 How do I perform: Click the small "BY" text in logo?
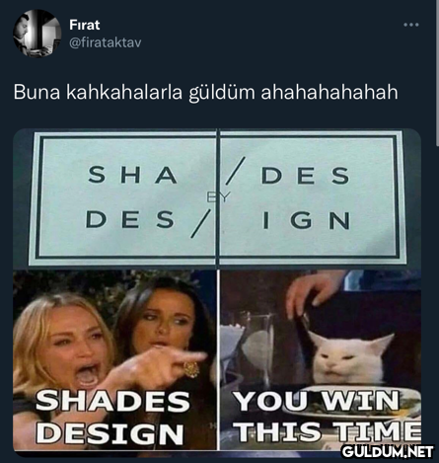[218, 196]
